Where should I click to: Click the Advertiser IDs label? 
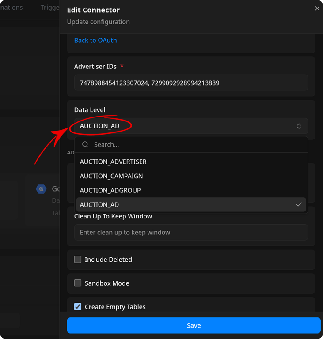click(95, 66)
